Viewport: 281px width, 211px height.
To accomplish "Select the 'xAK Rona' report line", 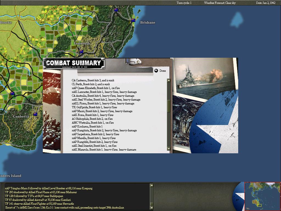I will [92, 115].
